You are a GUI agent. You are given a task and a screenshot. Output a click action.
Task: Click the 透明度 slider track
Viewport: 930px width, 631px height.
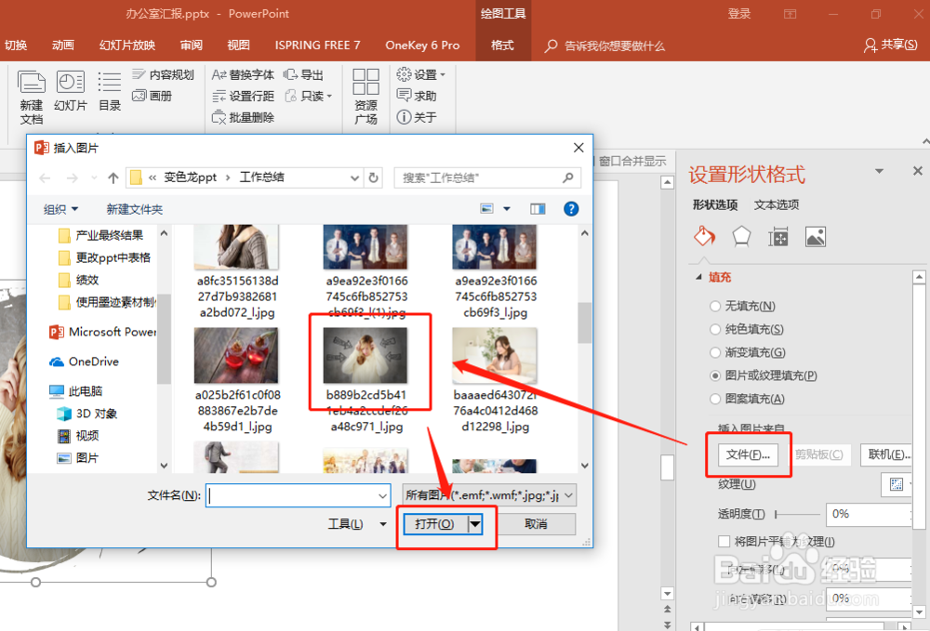point(798,514)
